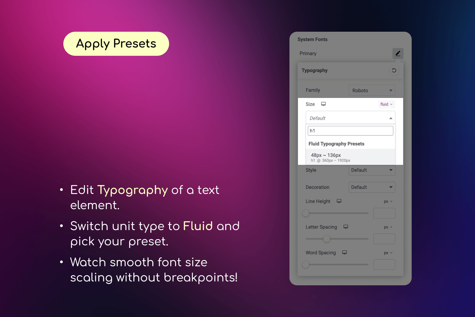Screen dimensions: 475x317
Task: Click the Word Spacing responsive device icon
Action: tap(345, 252)
